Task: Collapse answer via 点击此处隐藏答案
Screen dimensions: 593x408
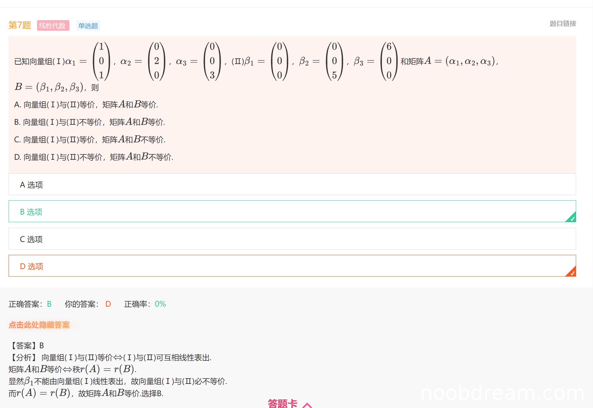Action: click(x=39, y=325)
